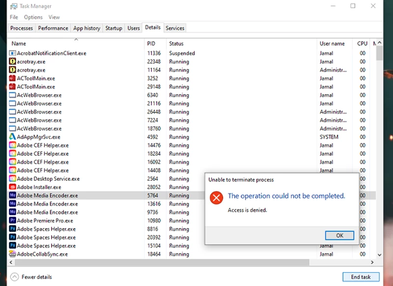The height and width of the screenshot is (286, 393).
Task: Click PID '28052' for Adobe Installer
Action: tap(154, 187)
